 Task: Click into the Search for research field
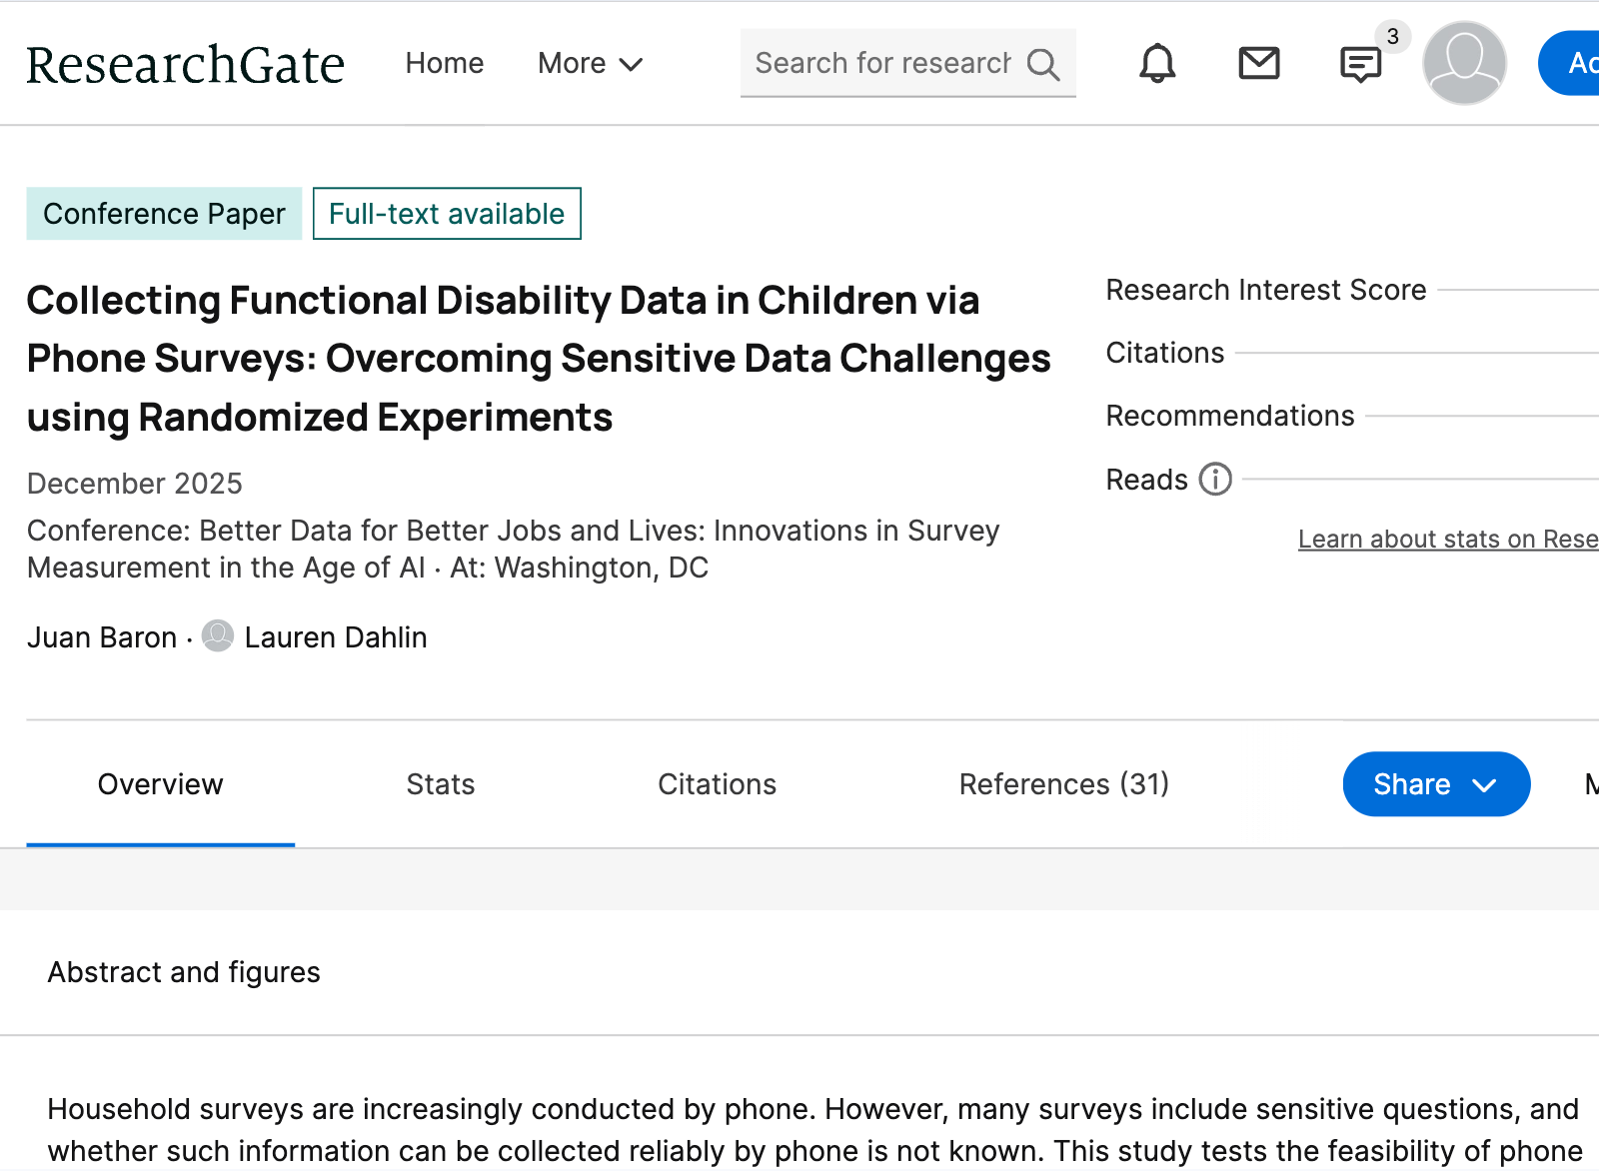[x=881, y=64]
